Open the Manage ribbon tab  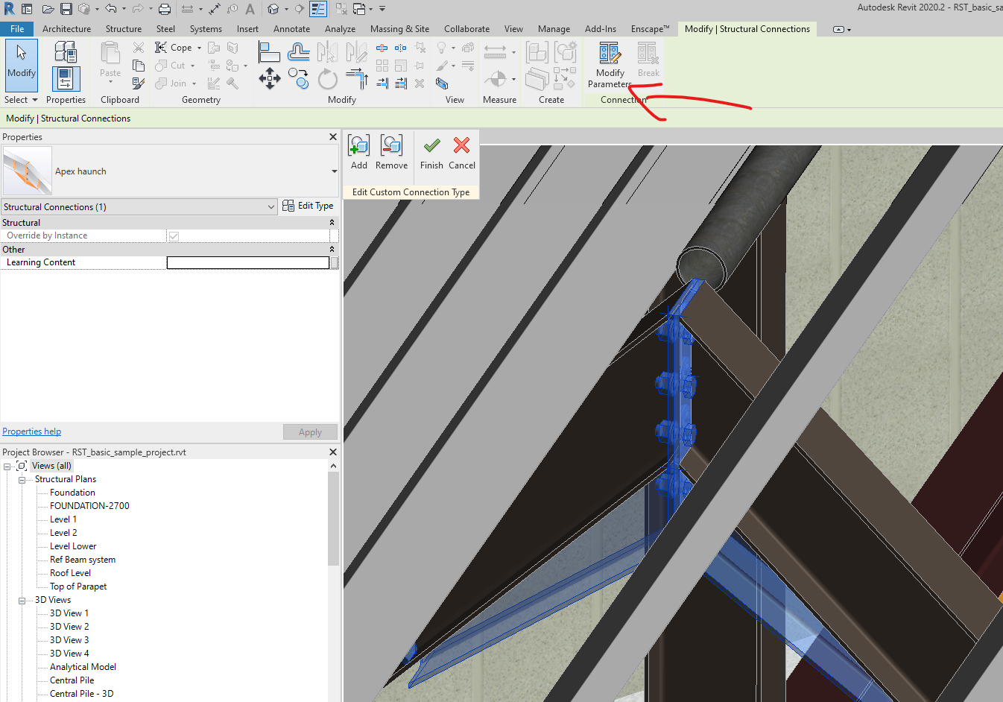(x=554, y=28)
